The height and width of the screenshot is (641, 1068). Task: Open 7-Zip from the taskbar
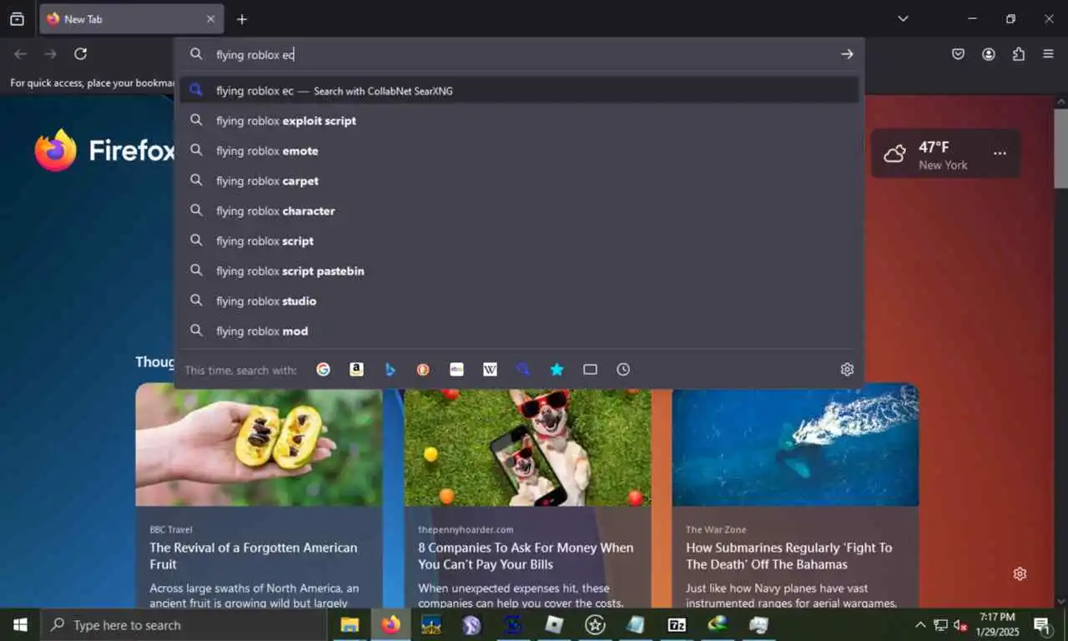coord(677,625)
